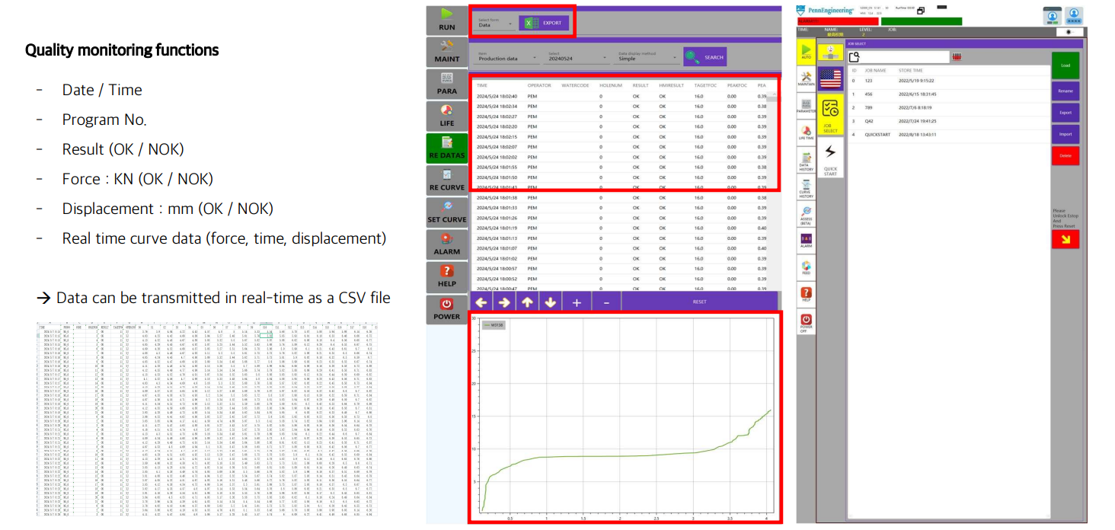Open the SET CURVE page
The image size is (1115, 530).
[x=447, y=212]
